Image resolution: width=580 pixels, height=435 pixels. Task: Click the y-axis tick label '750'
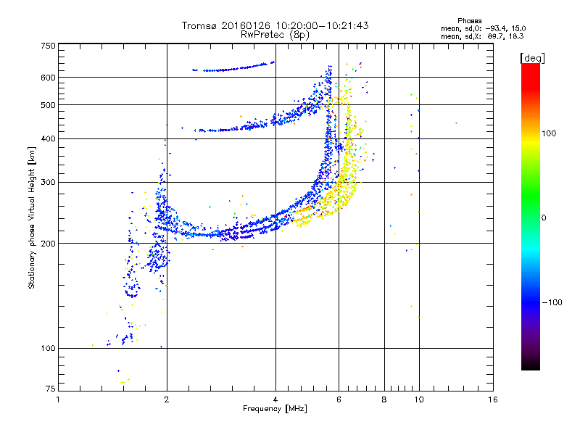click(x=49, y=46)
